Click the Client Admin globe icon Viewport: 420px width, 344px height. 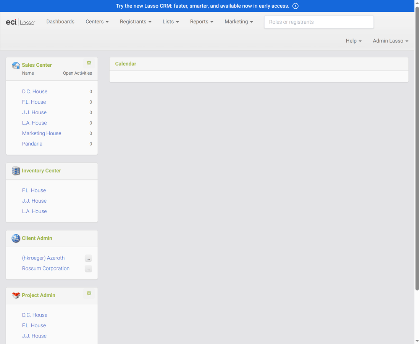16,238
